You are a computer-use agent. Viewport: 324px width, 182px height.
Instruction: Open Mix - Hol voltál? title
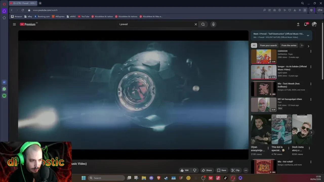(x=285, y=162)
